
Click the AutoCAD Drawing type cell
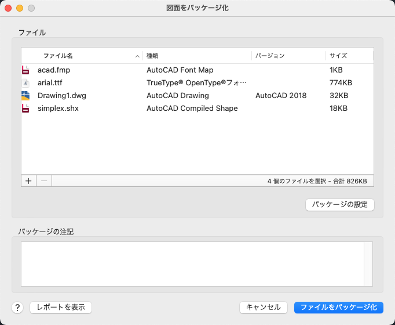[178, 96]
